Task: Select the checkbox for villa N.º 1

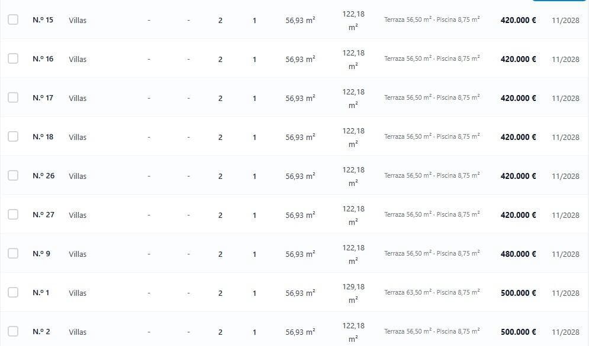Action: (x=13, y=292)
